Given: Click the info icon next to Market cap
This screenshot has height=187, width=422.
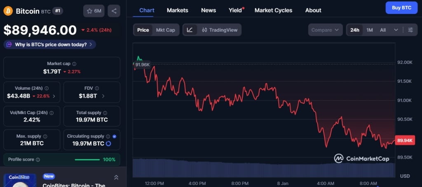Looking at the screenshot, I should point(74,64).
